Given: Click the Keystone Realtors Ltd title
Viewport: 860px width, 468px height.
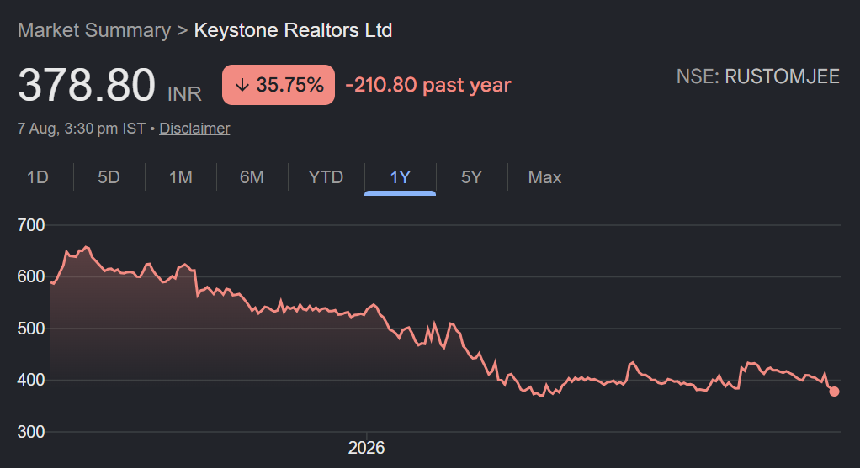Looking at the screenshot, I should (293, 30).
